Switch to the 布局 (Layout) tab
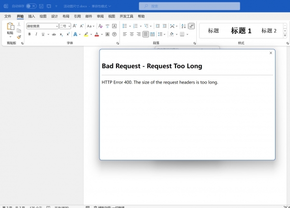The width and height of the screenshot is (290, 208). click(66, 16)
